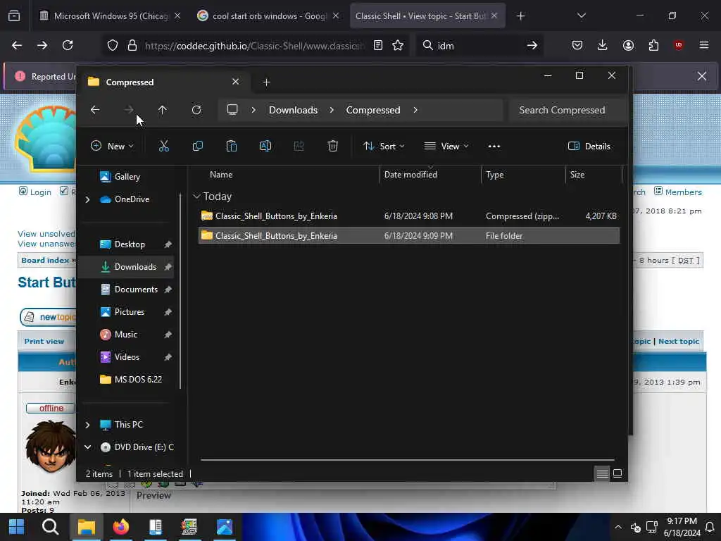Collapse the DVD Drive (E:) node
The image size is (721, 541).
tap(87, 447)
